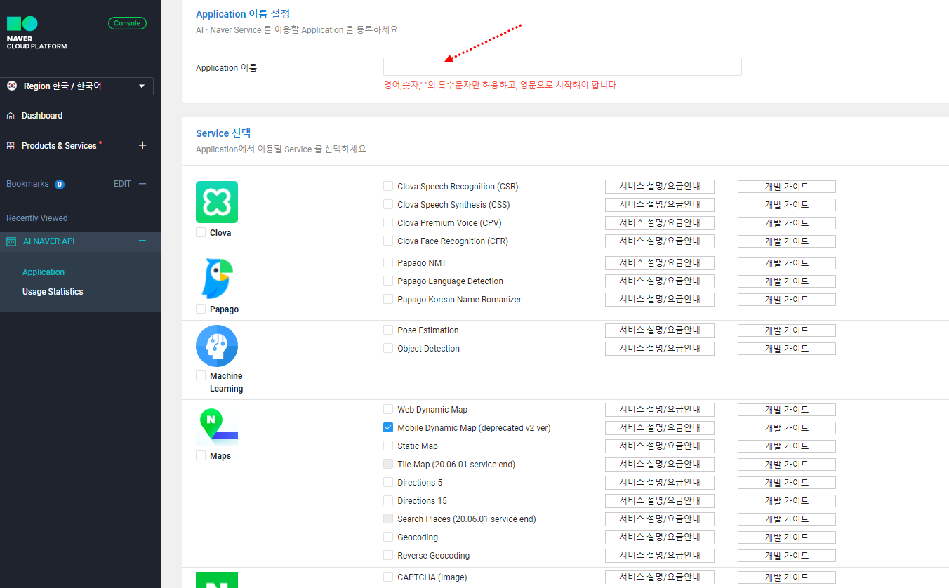Open 개발 가이드 for Clova Speech Recognition

click(x=787, y=187)
